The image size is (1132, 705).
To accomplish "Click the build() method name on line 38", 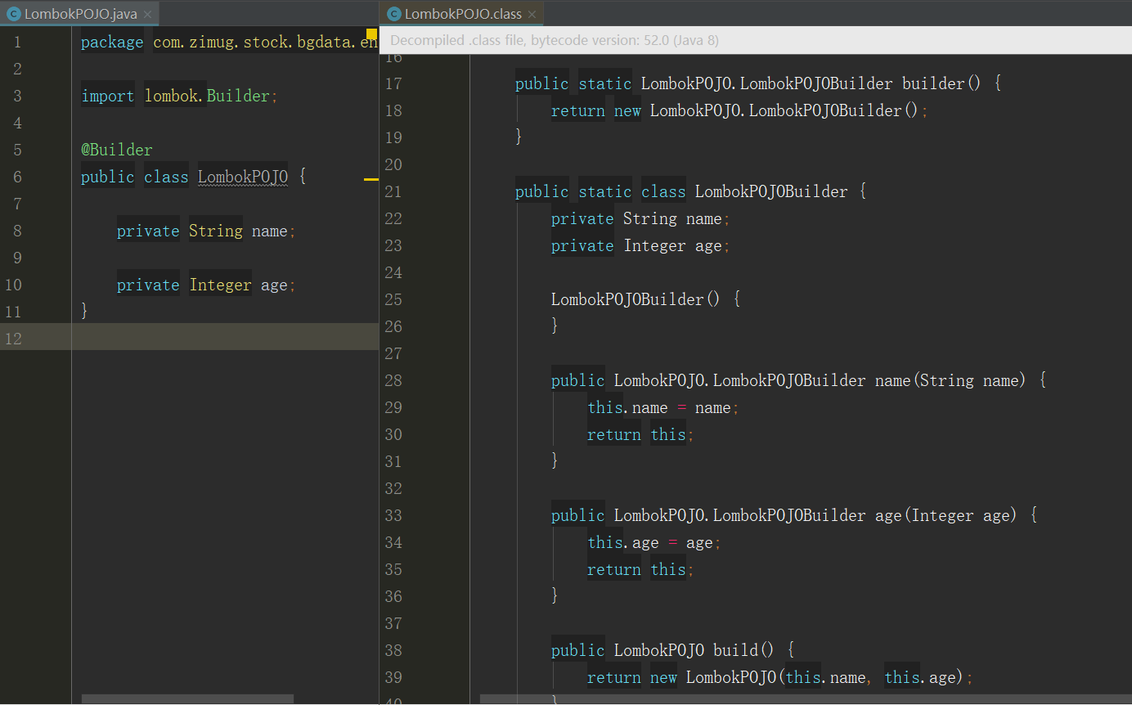I will pyautogui.click(x=735, y=650).
